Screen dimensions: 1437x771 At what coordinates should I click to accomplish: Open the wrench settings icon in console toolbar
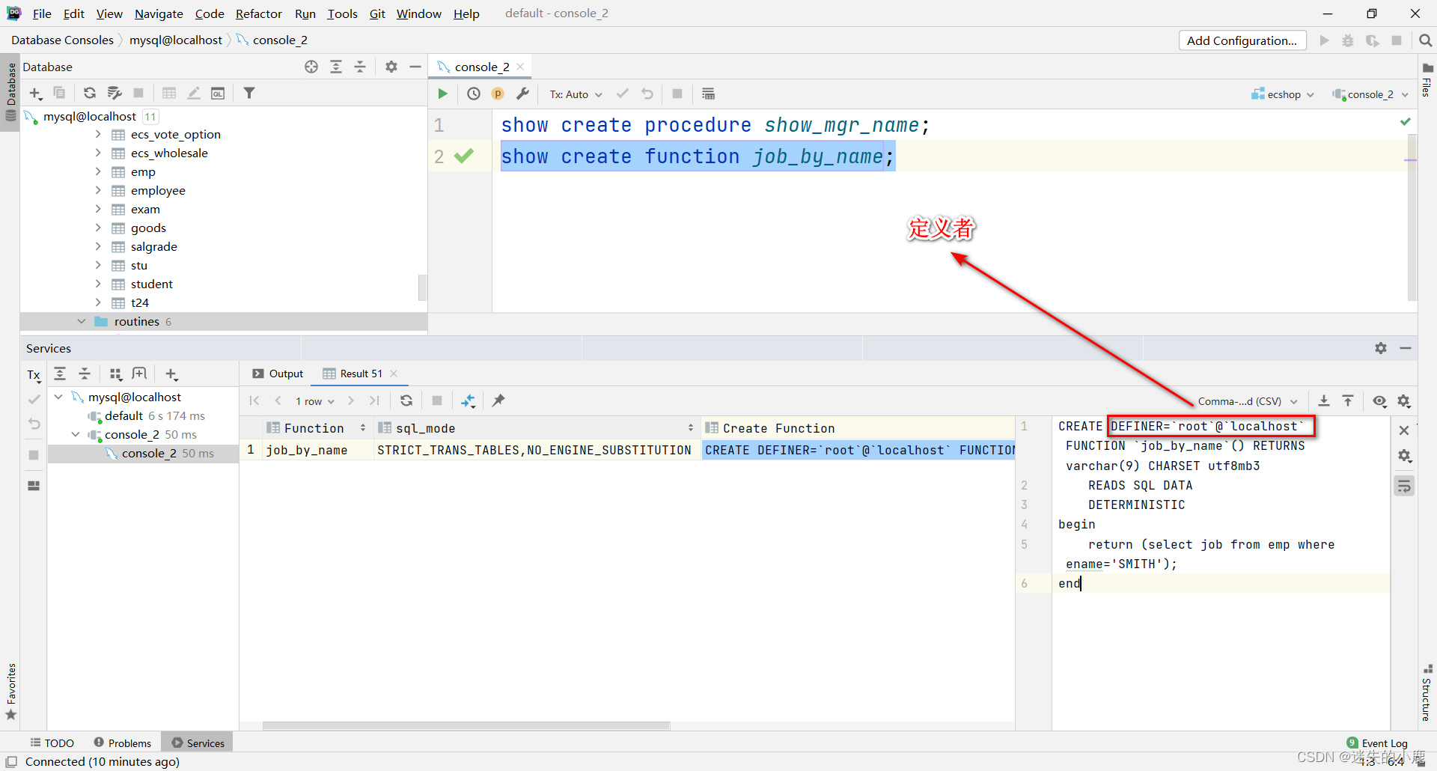tap(522, 94)
